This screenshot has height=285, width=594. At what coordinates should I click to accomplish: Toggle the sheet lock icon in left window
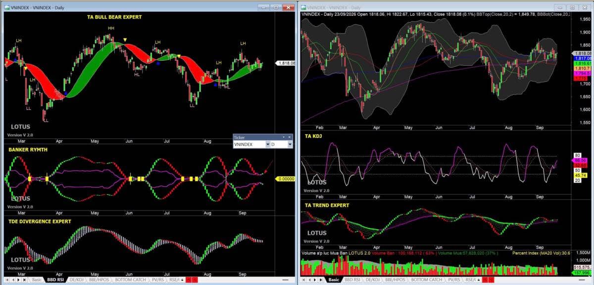tap(182, 280)
